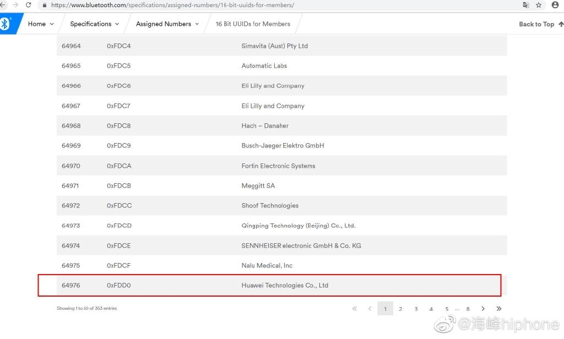Go to previous page arrow
Screen dimensions: 564x339
pos(370,309)
